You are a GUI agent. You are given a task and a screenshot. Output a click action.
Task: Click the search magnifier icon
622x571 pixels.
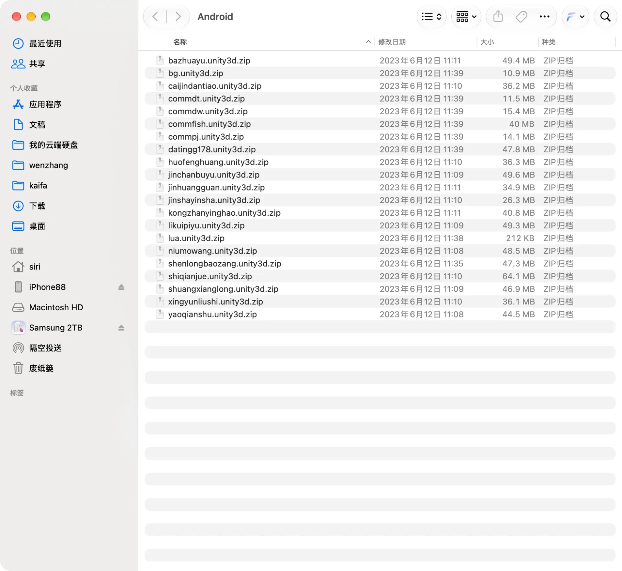click(x=605, y=17)
